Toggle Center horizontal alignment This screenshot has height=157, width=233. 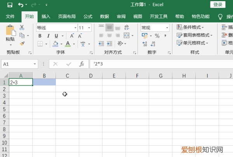(110, 36)
